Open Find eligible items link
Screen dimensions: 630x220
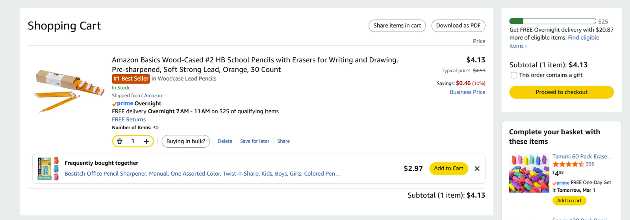pyautogui.click(x=583, y=38)
